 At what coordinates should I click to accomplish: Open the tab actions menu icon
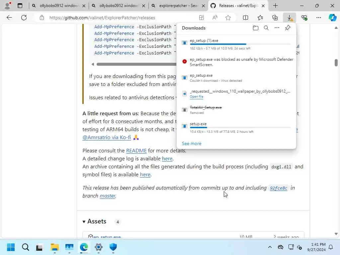click(20, 6)
